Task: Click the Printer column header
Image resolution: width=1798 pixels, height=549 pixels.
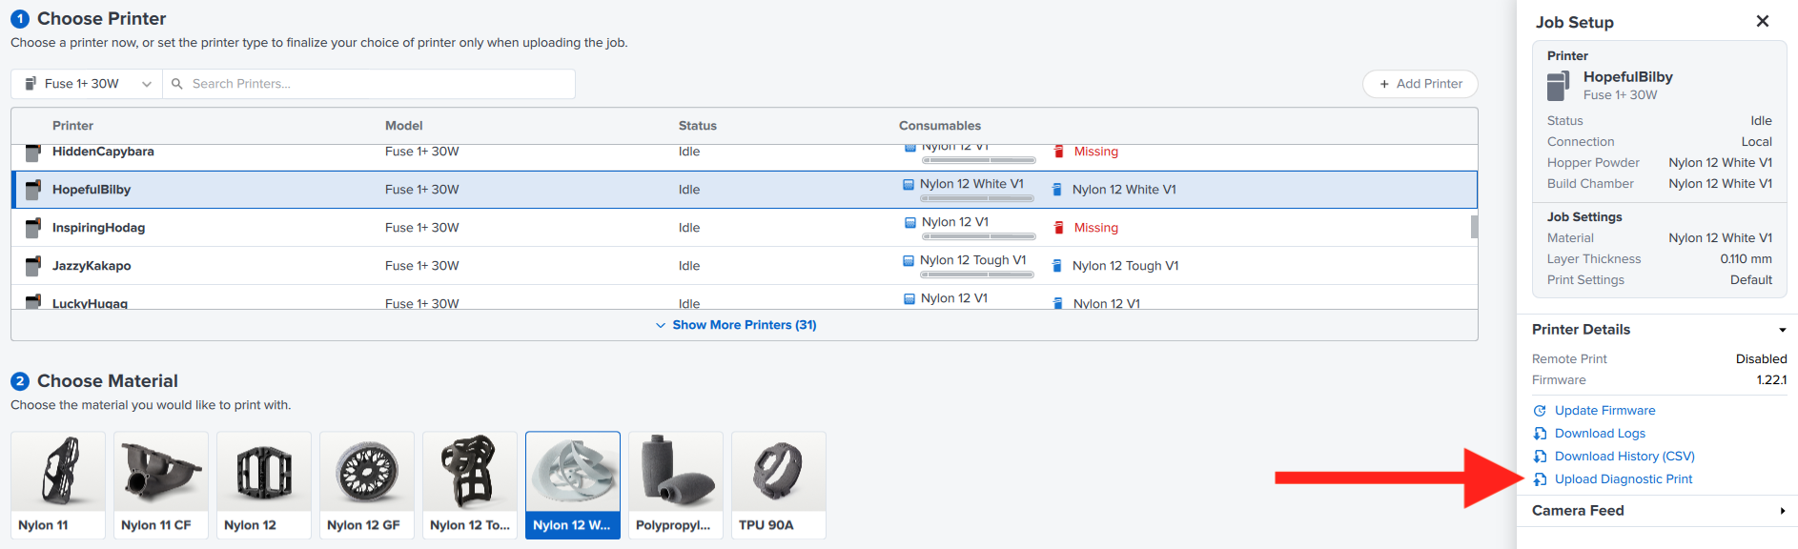Action: pyautogui.click(x=72, y=126)
